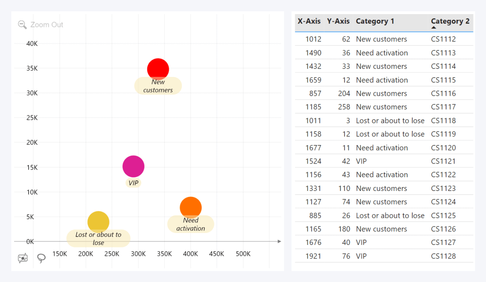The image size is (486, 282).
Task: Click the Zoom Out text label
Action: click(47, 25)
